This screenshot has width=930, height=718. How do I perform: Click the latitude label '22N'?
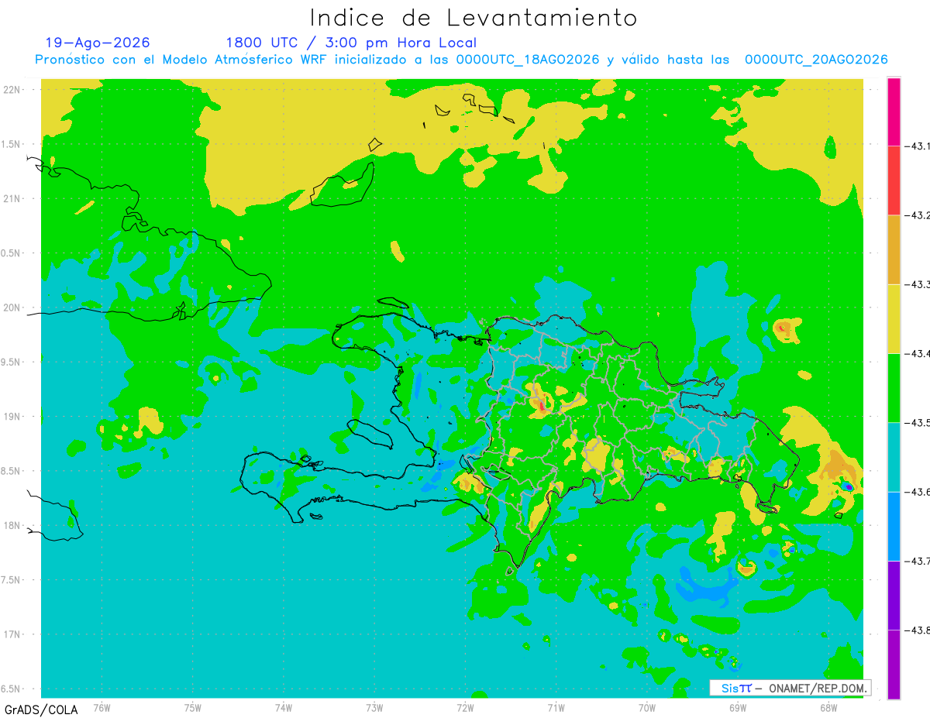click(x=13, y=89)
